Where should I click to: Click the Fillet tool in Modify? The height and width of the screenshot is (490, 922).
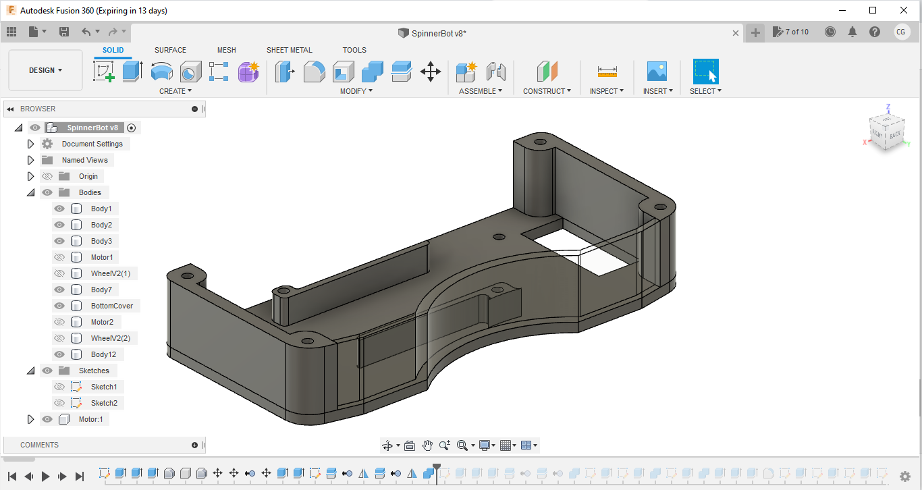click(314, 71)
